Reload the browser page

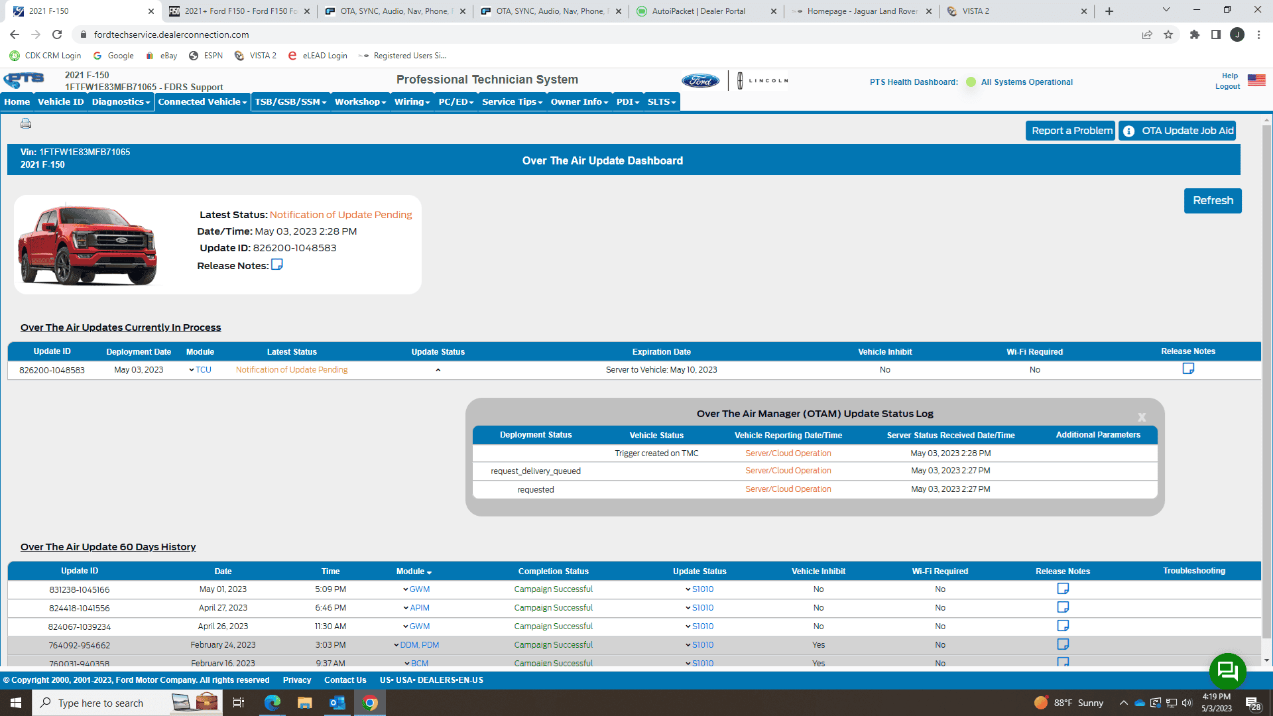pyautogui.click(x=57, y=34)
